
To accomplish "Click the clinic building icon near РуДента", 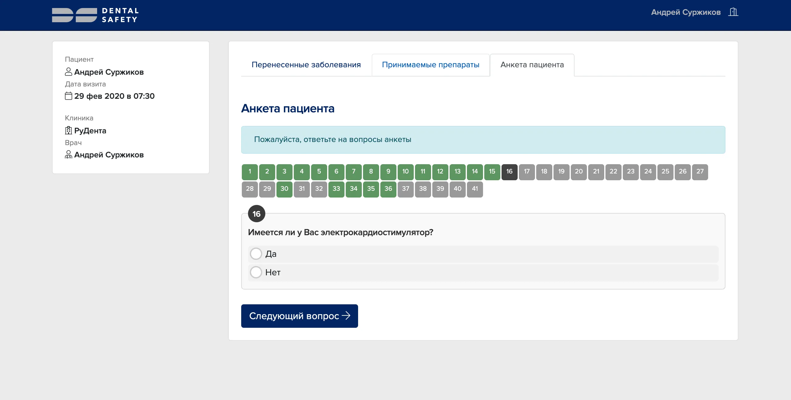I will [x=68, y=131].
